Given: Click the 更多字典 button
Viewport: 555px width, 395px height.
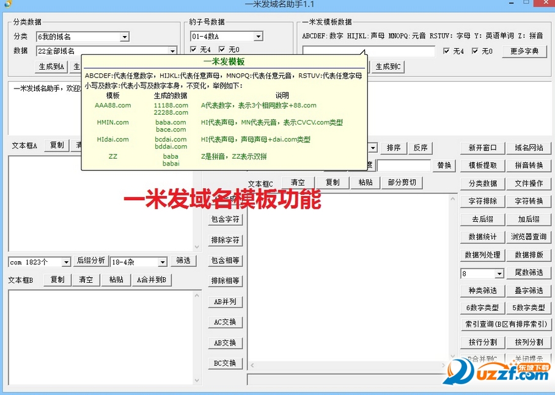Looking at the screenshot, I should click(x=524, y=51).
